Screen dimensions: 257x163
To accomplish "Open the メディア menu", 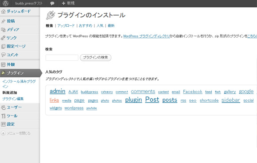I will coord(13,30).
